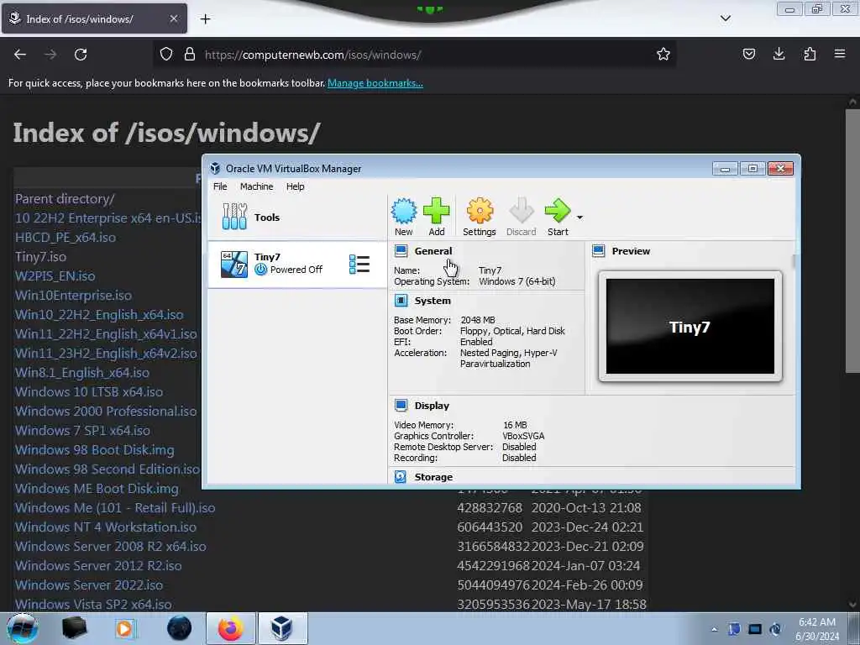Open the Manage bookmarks link

(x=375, y=83)
